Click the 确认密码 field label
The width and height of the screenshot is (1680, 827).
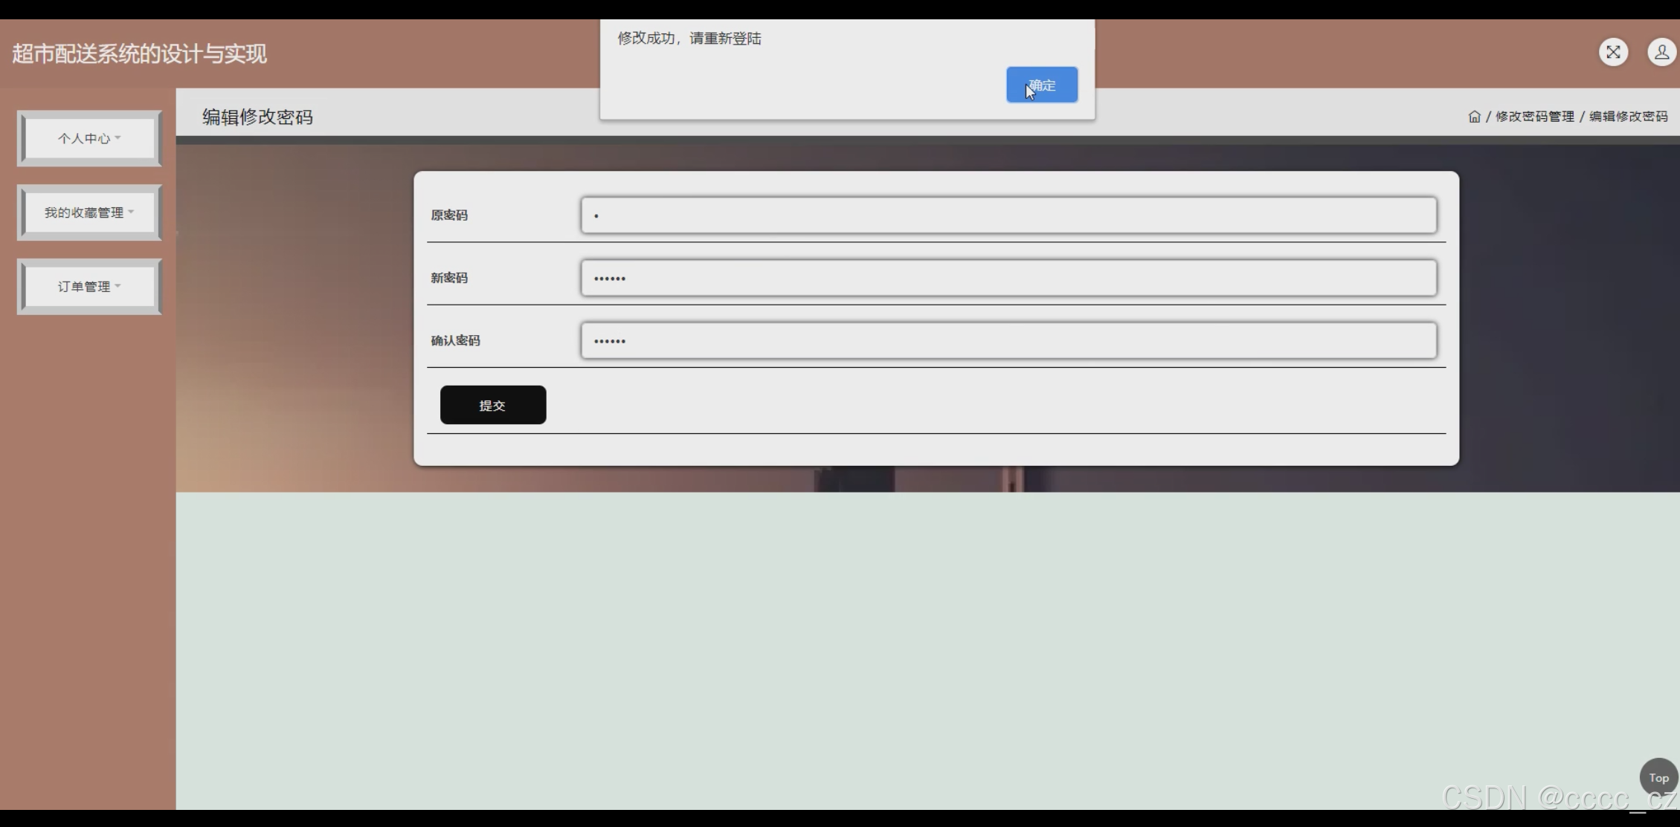(x=455, y=340)
